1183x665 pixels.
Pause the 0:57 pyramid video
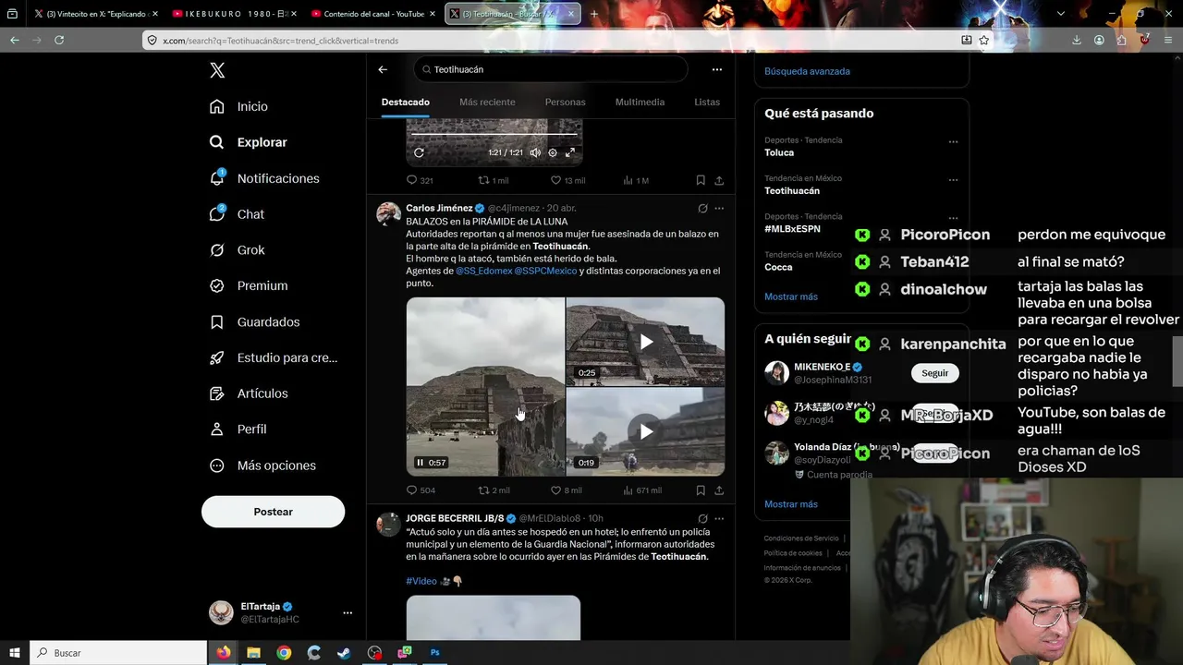(420, 463)
